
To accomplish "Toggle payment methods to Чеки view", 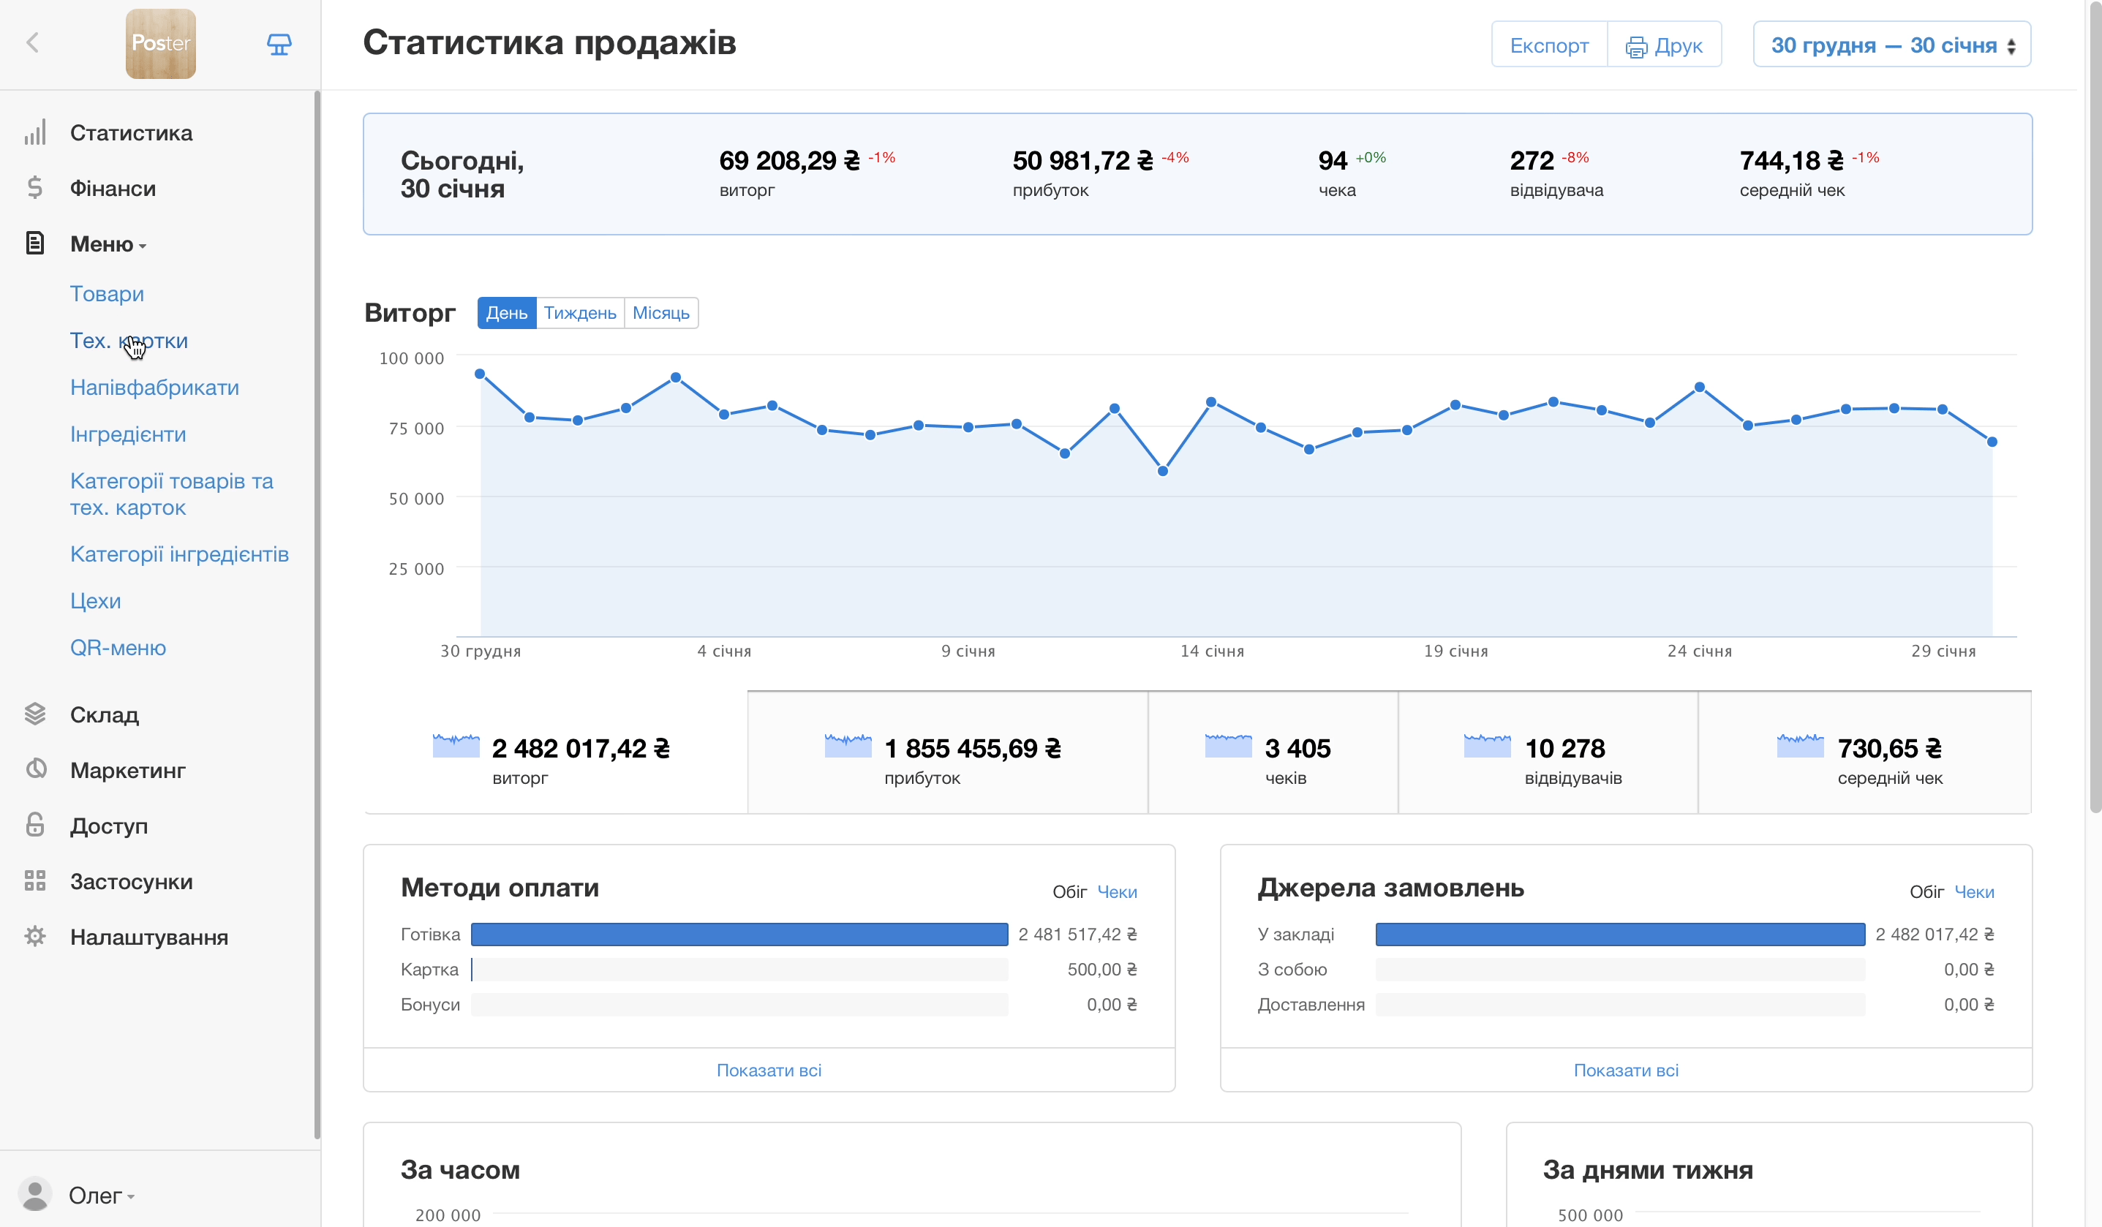I will coord(1117,891).
